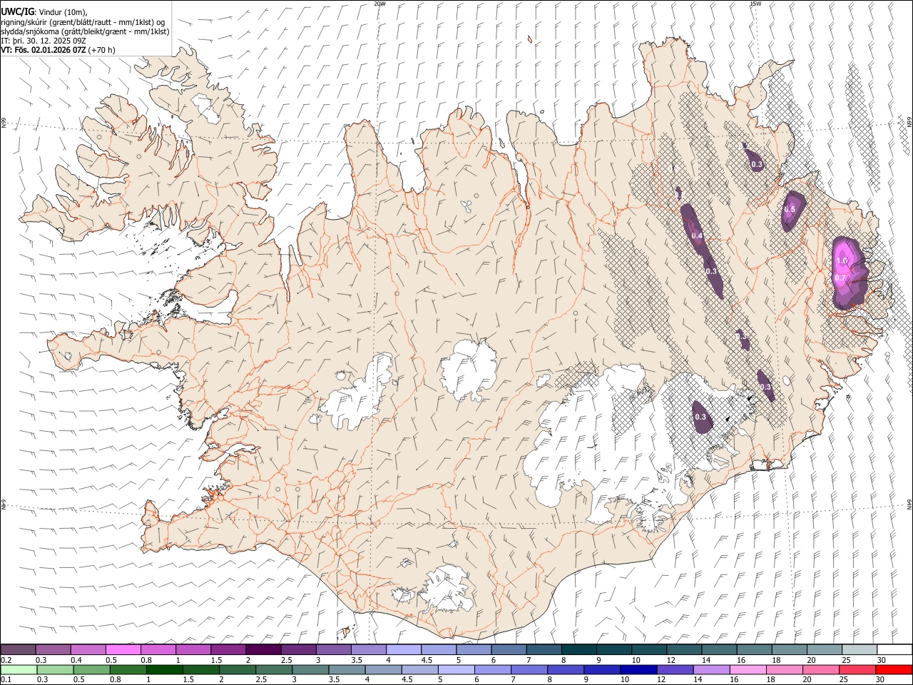Click the slate blue swatch labeled 6 in upper legend
Image resolution: width=913 pixels, height=685 pixels.
coord(508,649)
